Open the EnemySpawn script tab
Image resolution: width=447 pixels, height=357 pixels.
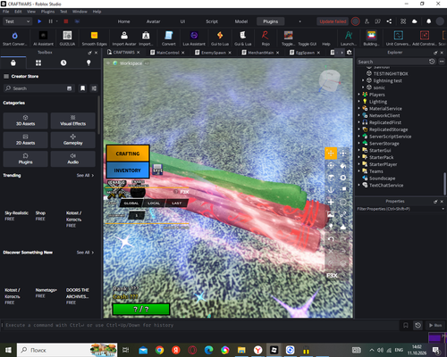tap(213, 53)
